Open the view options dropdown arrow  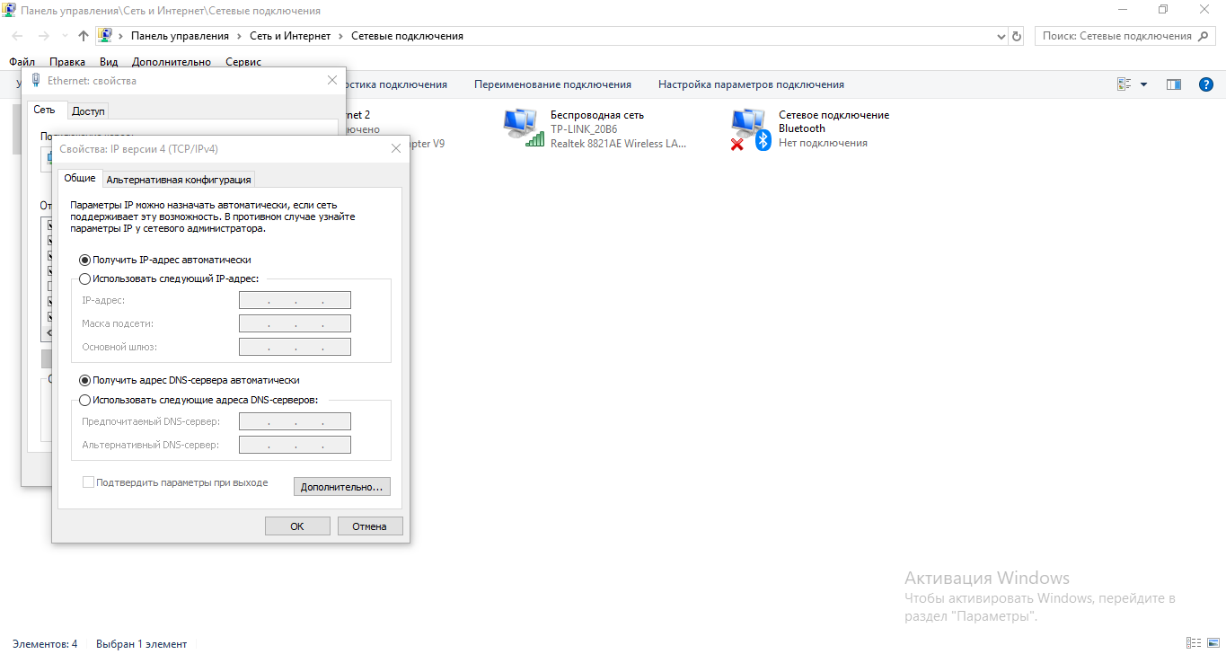1143,84
